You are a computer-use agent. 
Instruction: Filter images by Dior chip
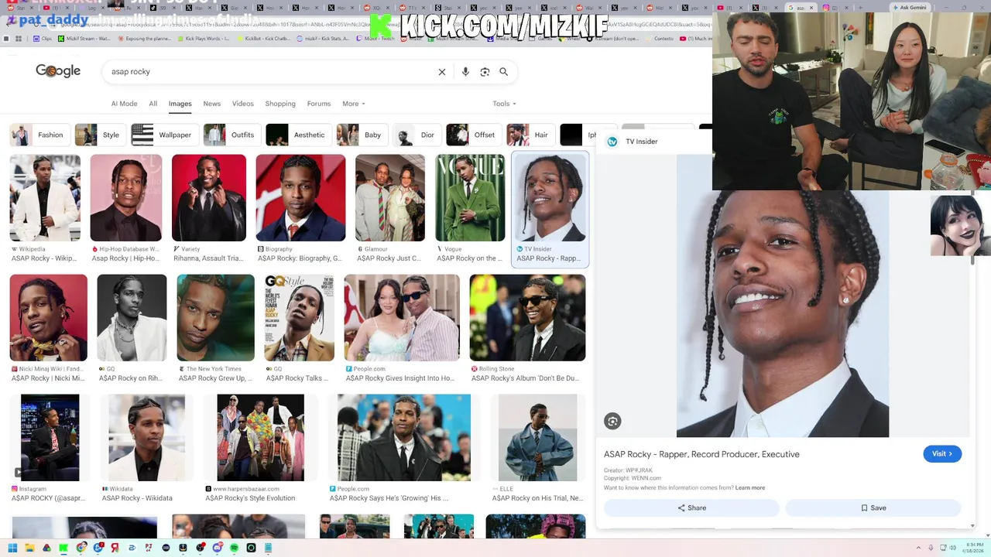point(416,135)
